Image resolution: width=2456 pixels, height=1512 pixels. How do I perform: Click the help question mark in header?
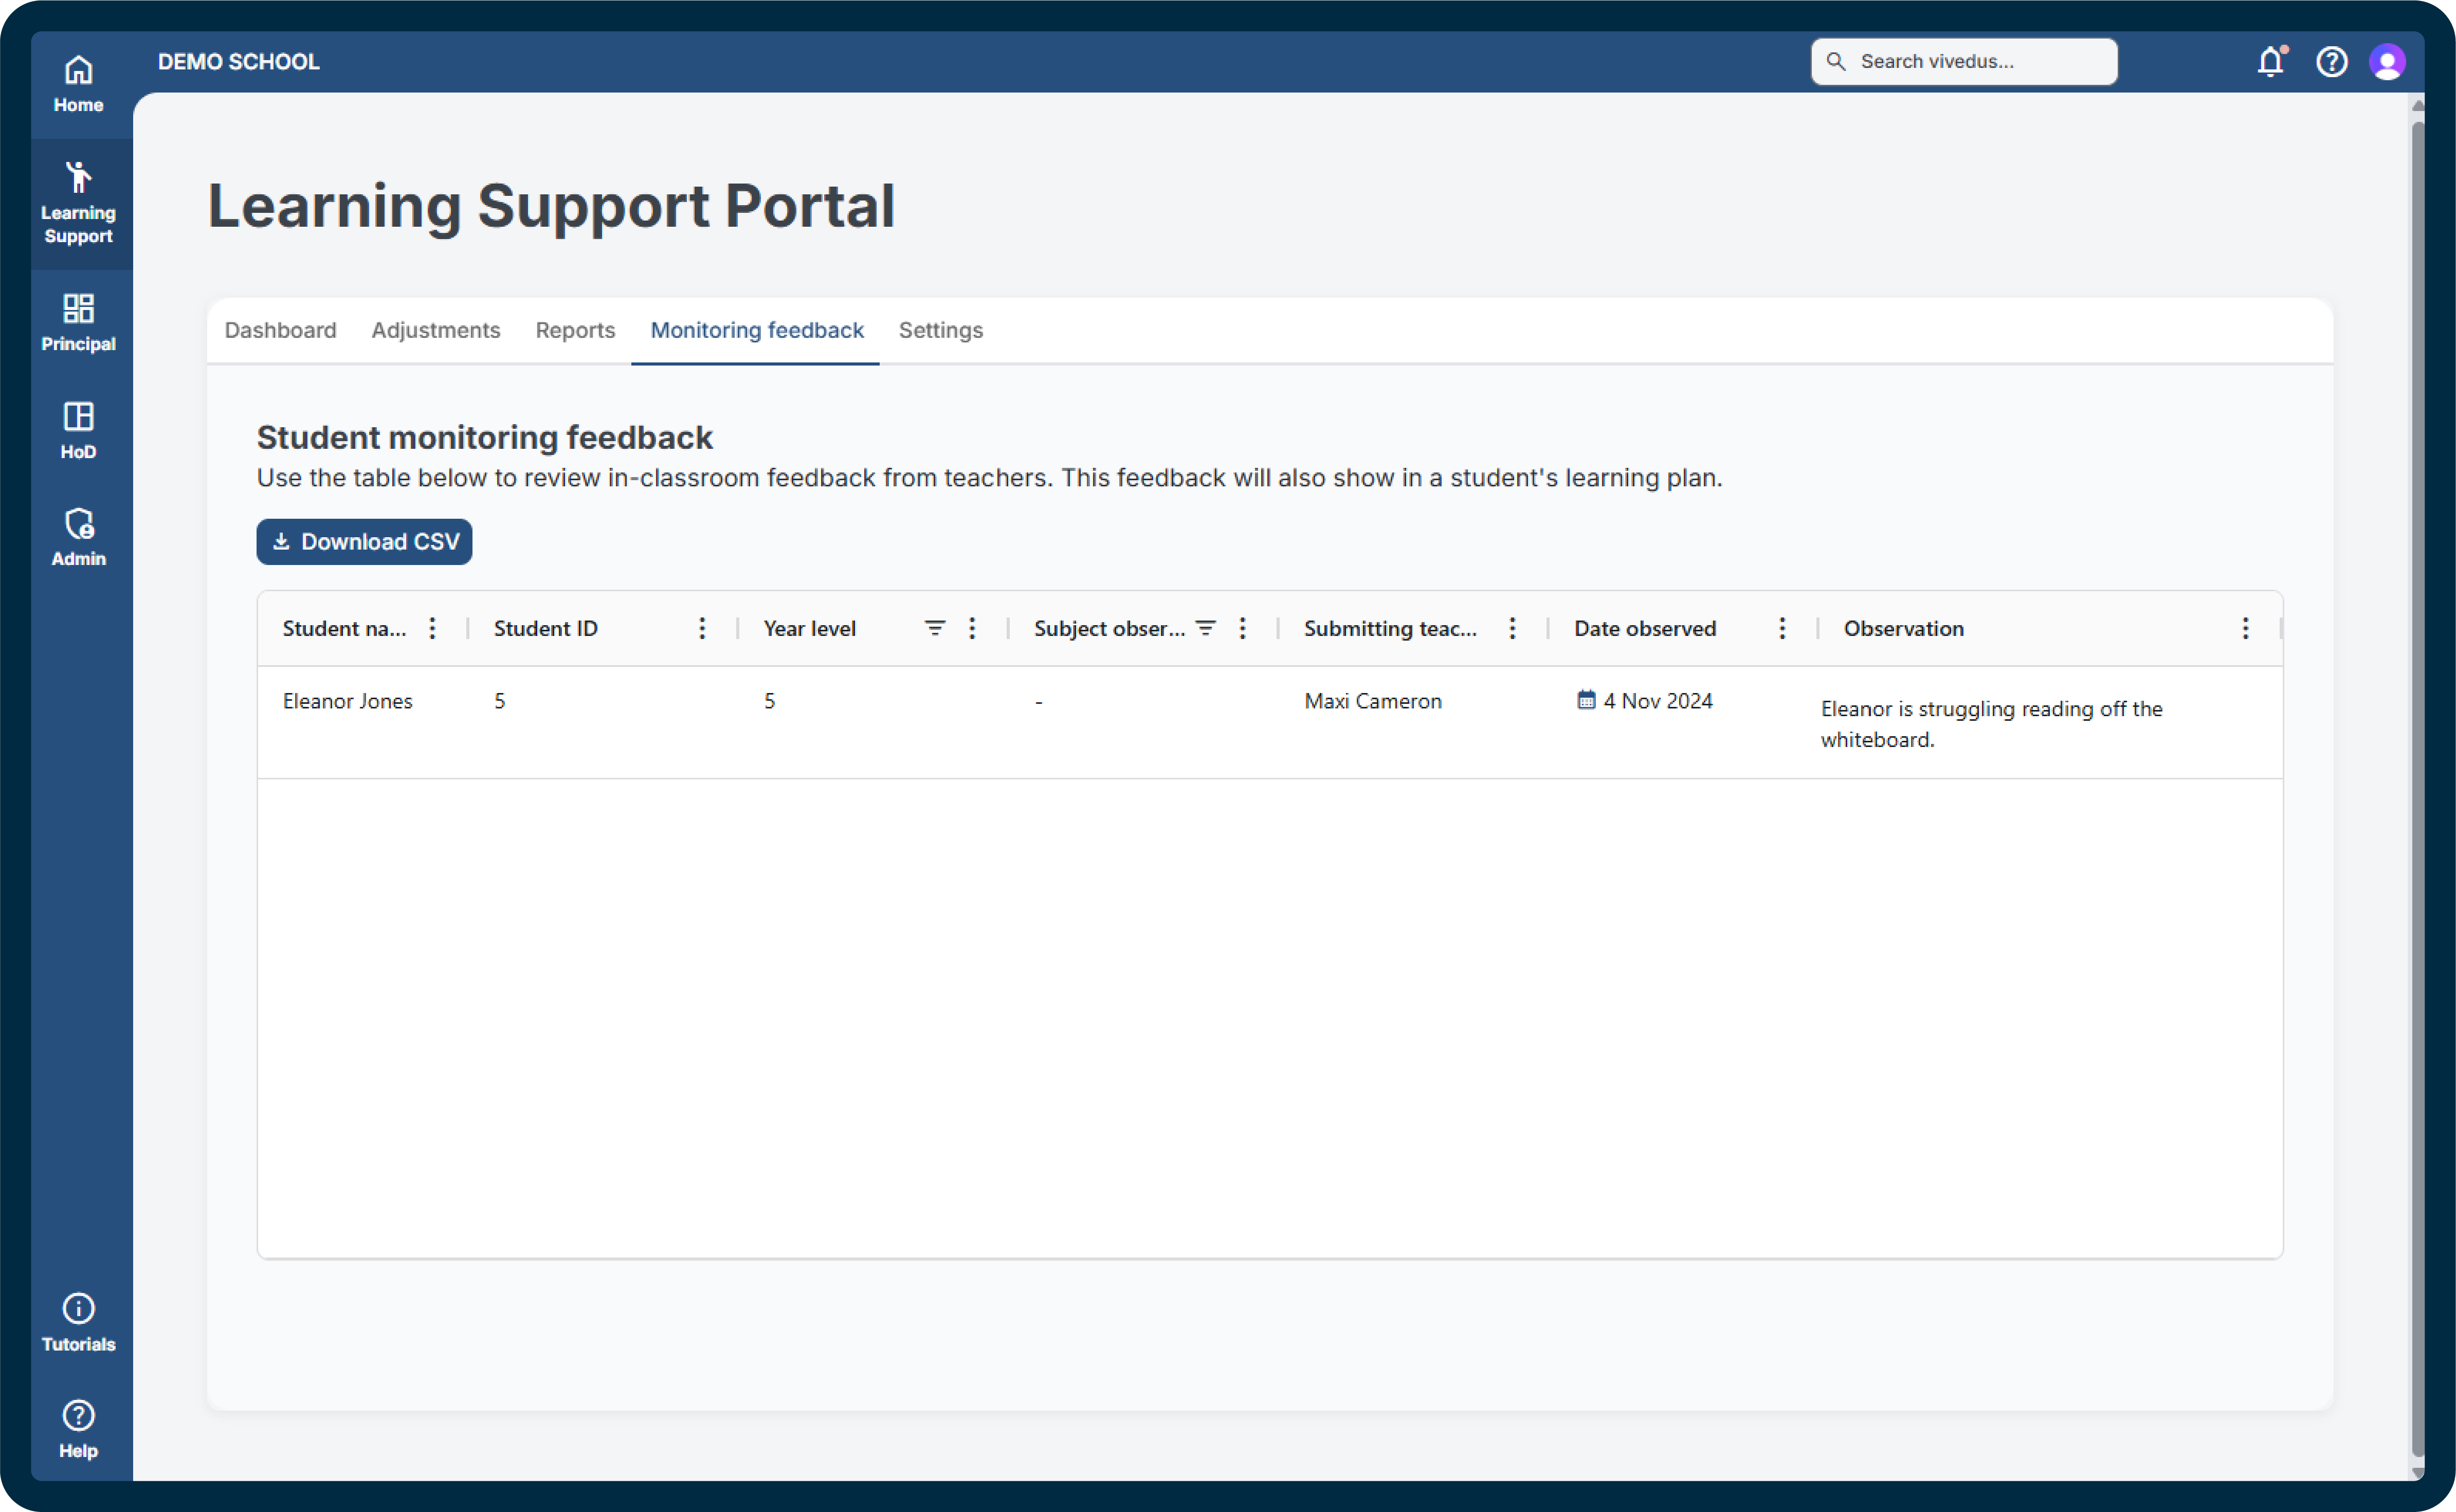click(2331, 62)
